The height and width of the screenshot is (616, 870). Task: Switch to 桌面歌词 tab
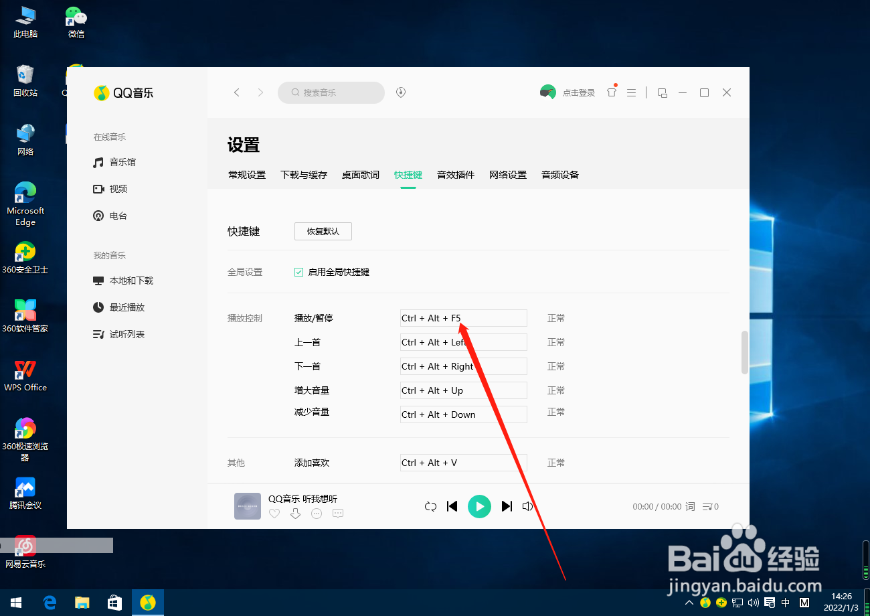coord(361,175)
